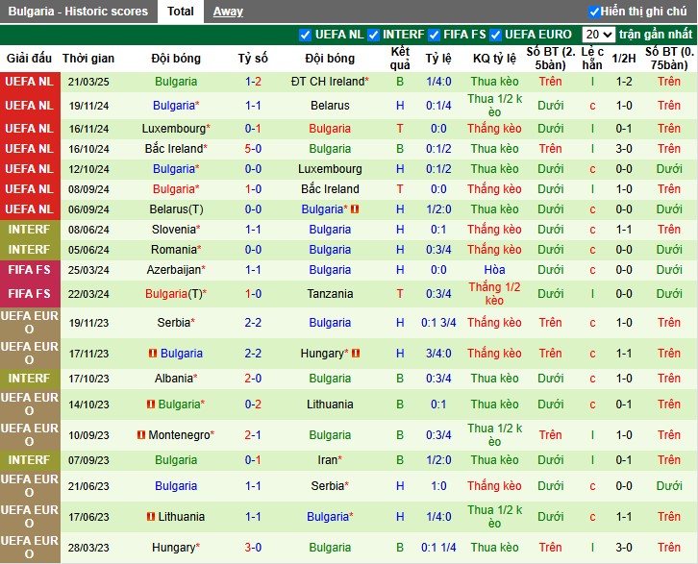
Task: Click date 22/03/24 cell
Action: 88,294
